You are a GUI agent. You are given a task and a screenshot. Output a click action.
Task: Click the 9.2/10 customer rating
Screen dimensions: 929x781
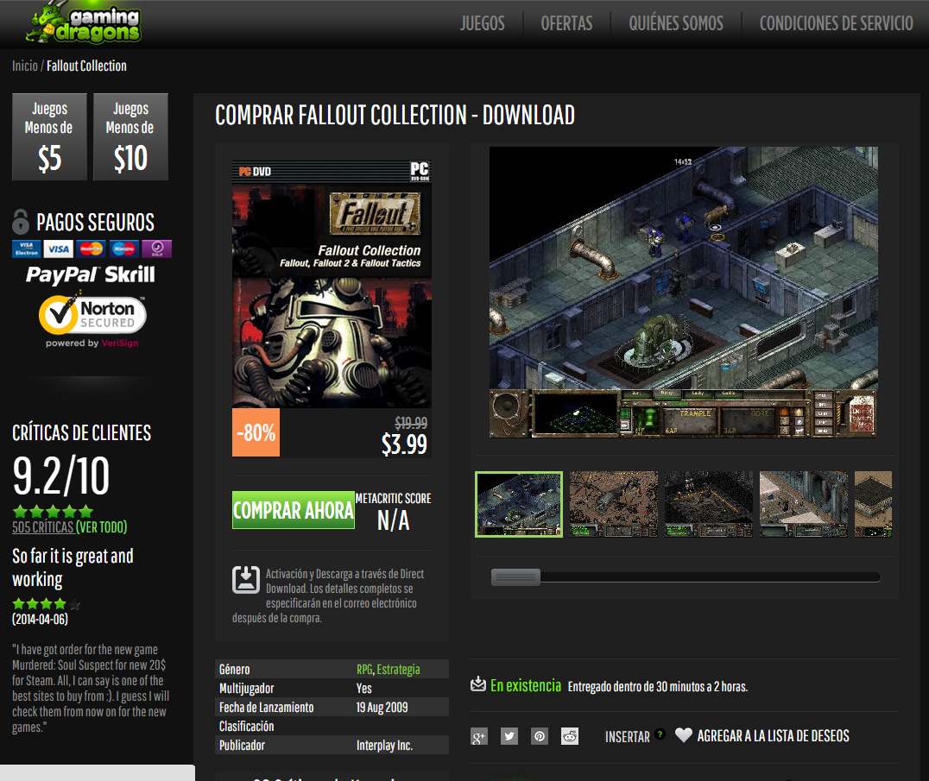(61, 476)
